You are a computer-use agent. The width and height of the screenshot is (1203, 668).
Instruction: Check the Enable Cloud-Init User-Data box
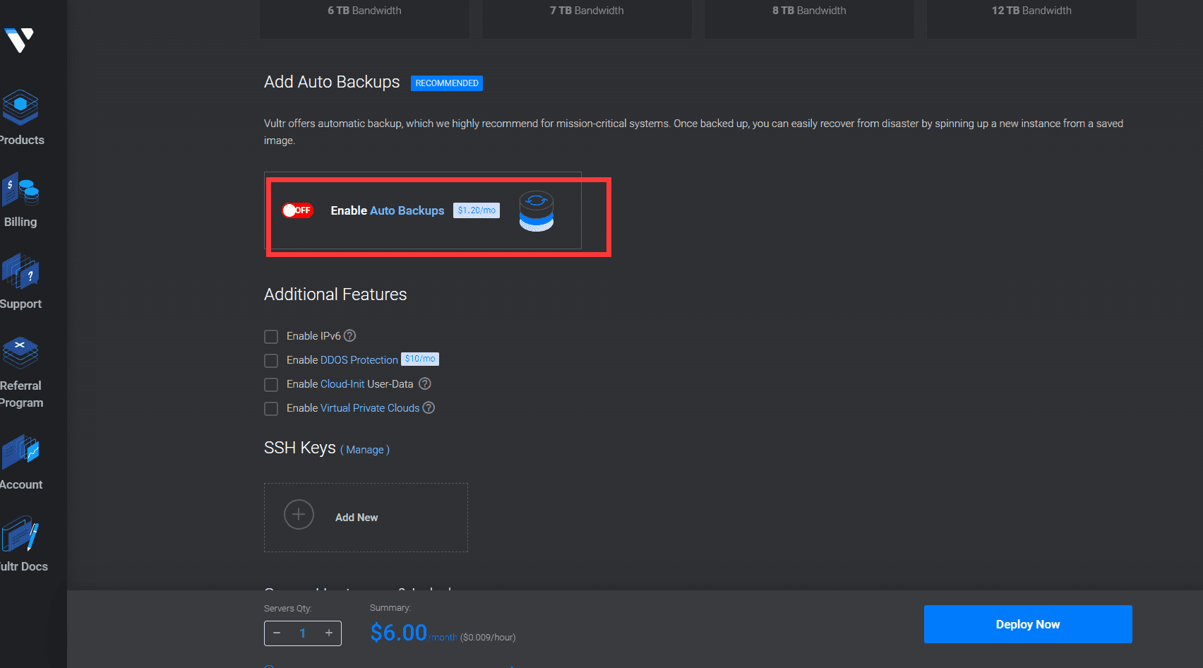(x=271, y=385)
